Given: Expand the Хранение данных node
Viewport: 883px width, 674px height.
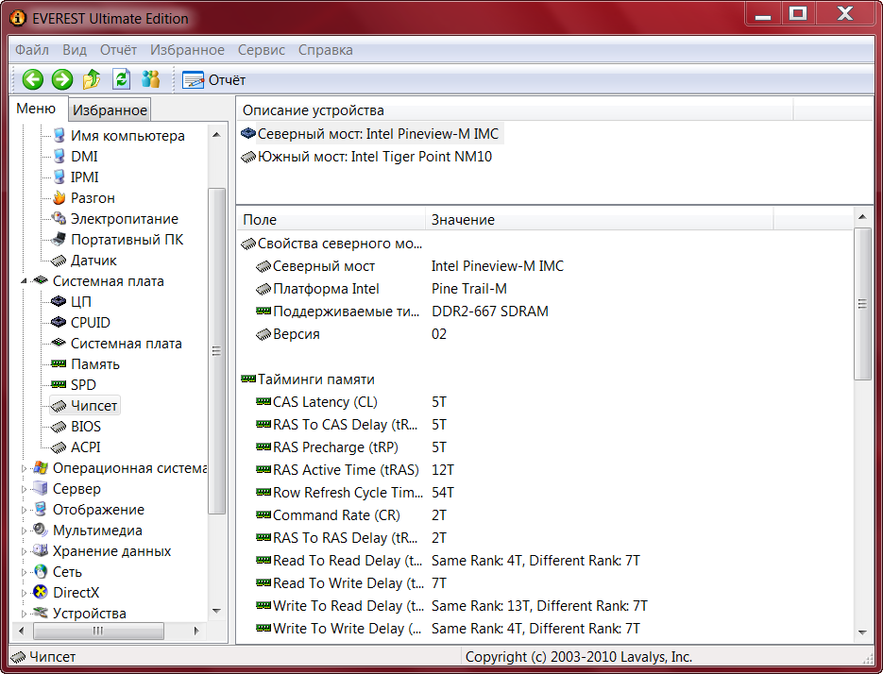Looking at the screenshot, I should click(24, 552).
